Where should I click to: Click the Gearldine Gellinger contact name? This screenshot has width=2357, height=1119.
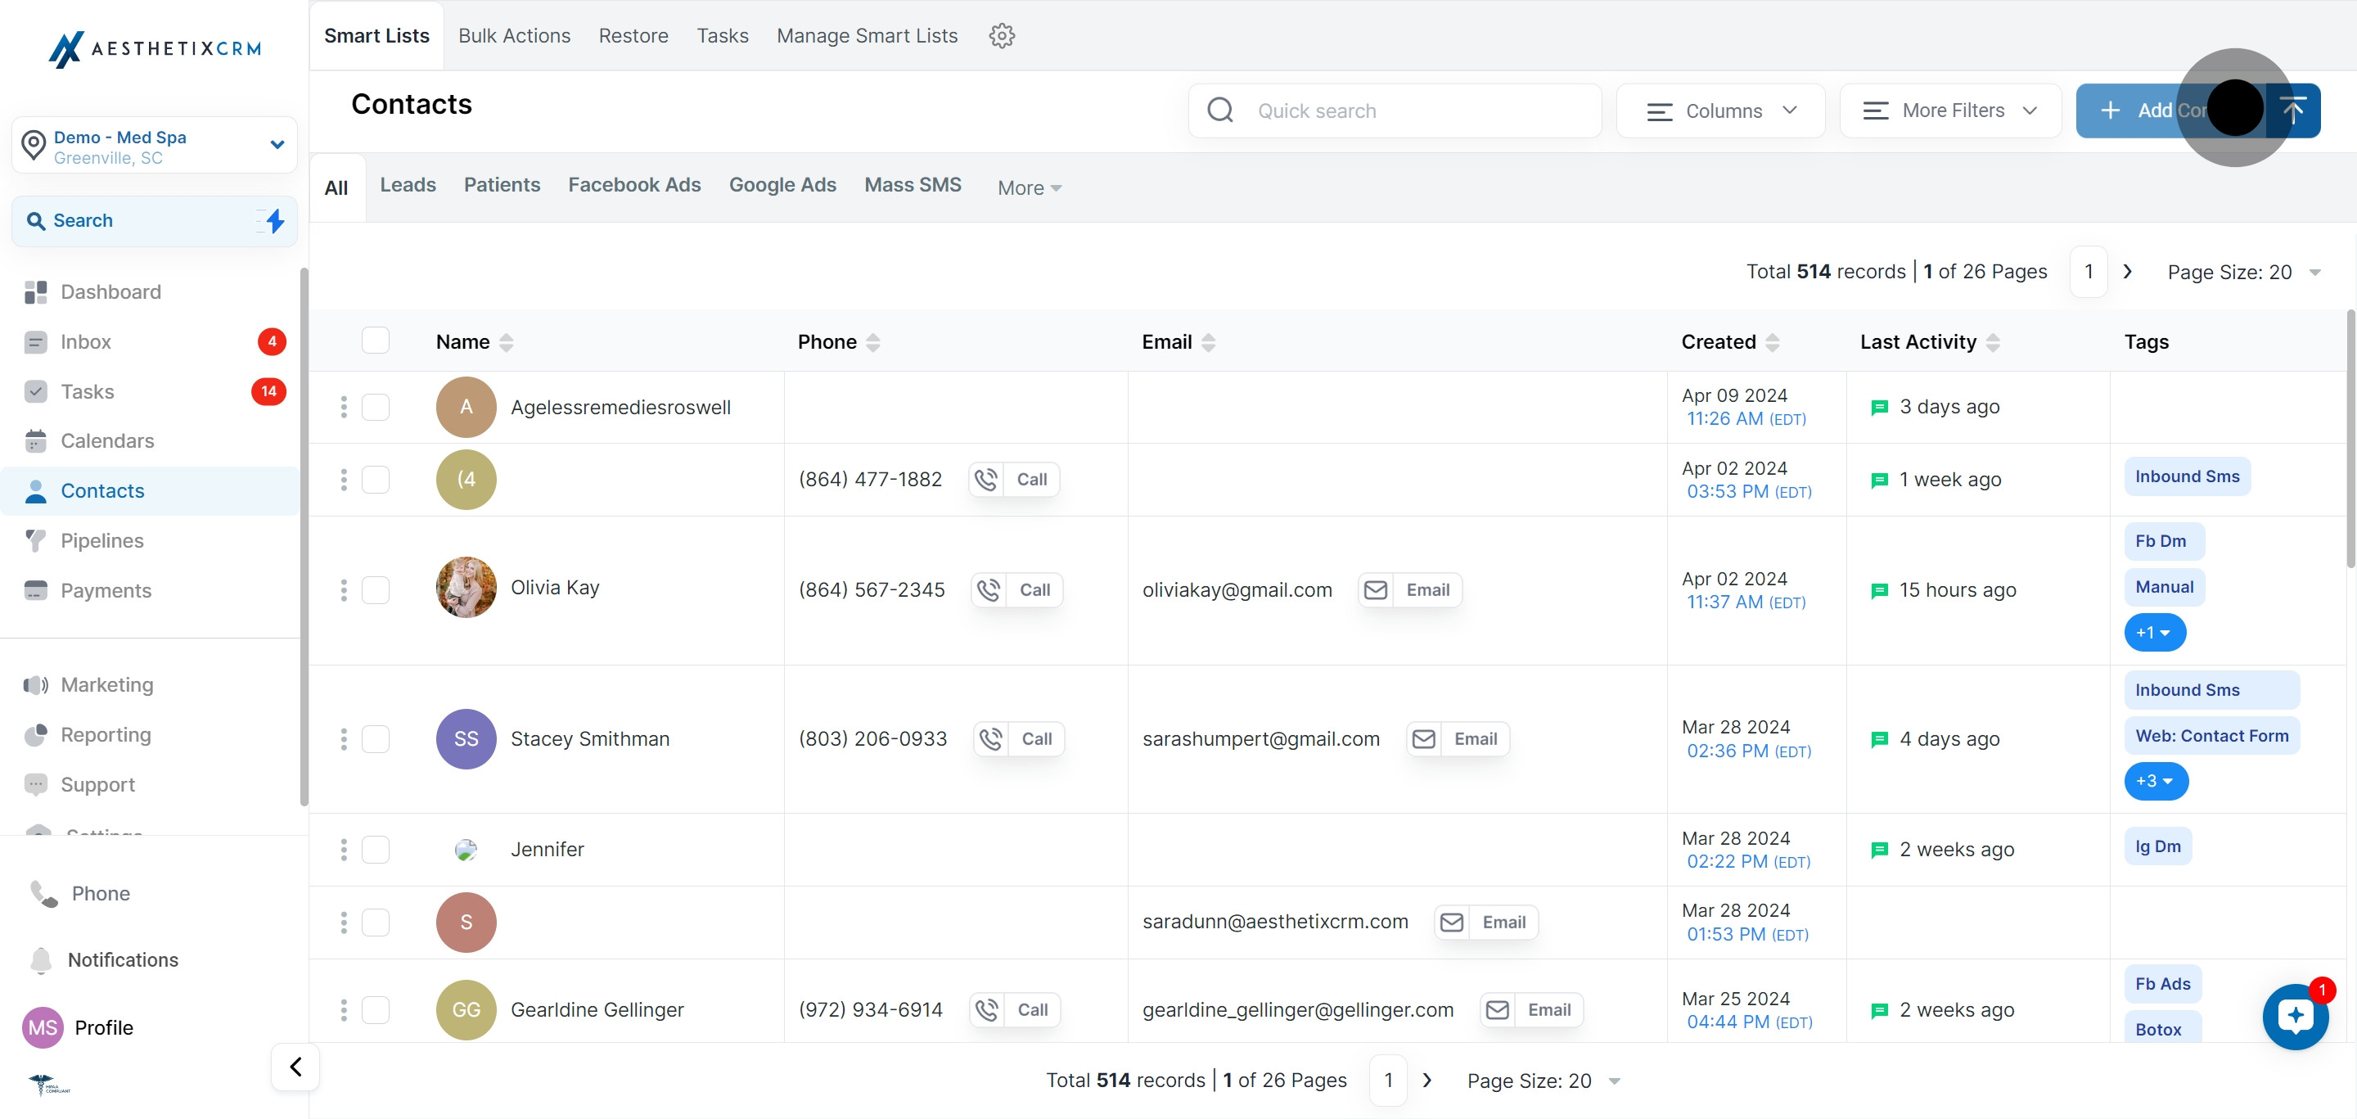click(597, 1010)
